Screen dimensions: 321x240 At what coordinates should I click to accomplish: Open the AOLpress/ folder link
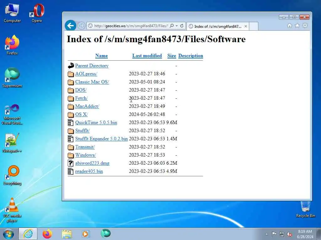click(86, 74)
